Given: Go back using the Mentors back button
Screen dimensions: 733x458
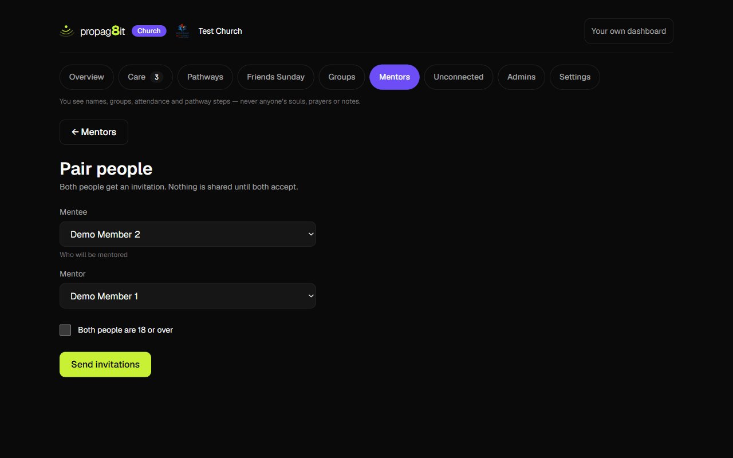Looking at the screenshot, I should (x=94, y=132).
